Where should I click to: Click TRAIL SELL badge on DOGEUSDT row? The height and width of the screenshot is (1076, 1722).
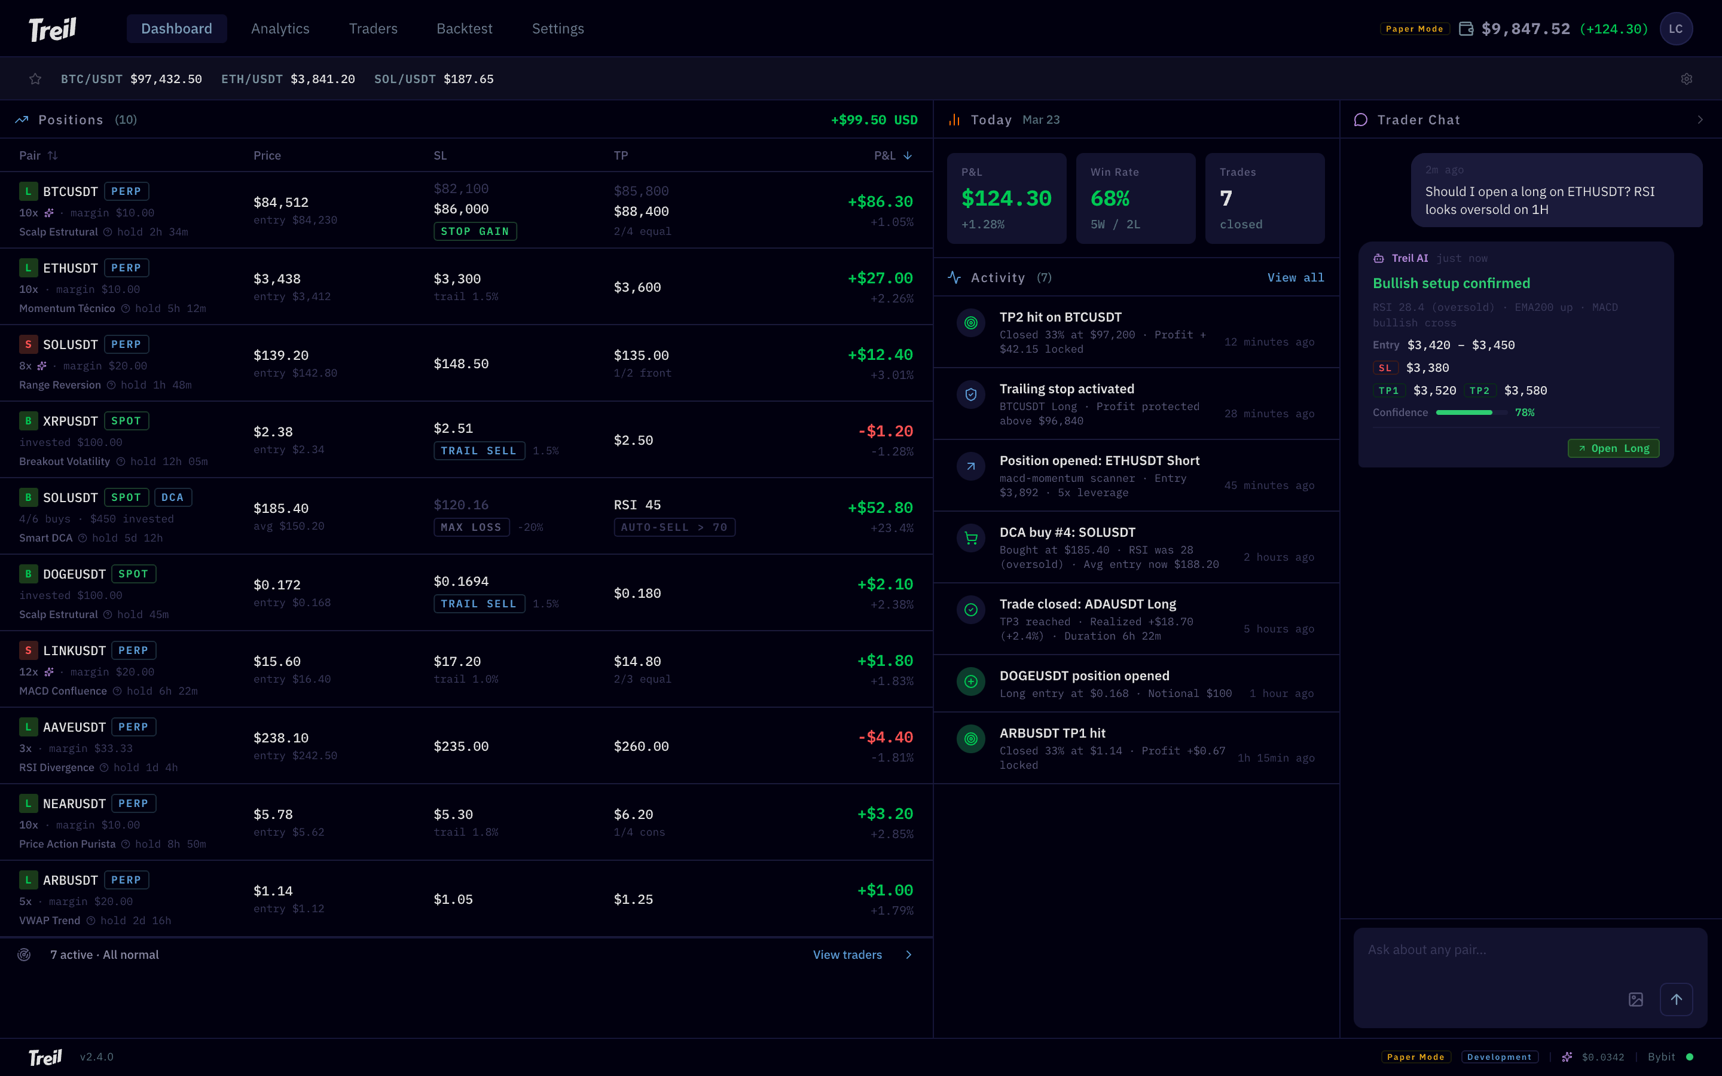click(x=479, y=604)
